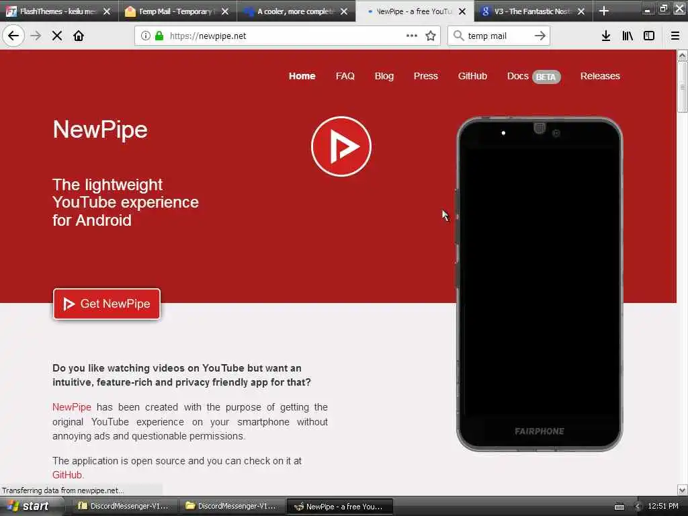Close the NewPipe tab
This screenshot has width=688, height=516.
click(462, 11)
